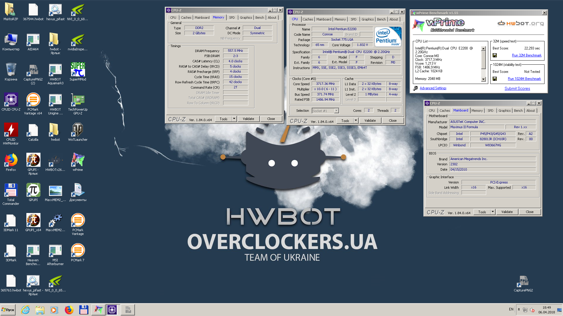Open Windows Media Player in taskbar
Image resolution: width=563 pixels, height=316 pixels.
(x=54, y=310)
